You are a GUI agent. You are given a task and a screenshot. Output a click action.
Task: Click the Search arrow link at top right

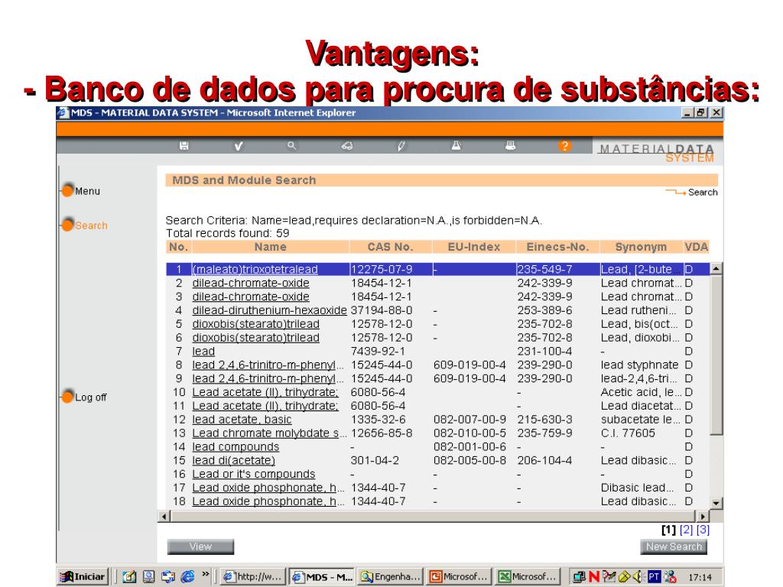[x=691, y=192]
